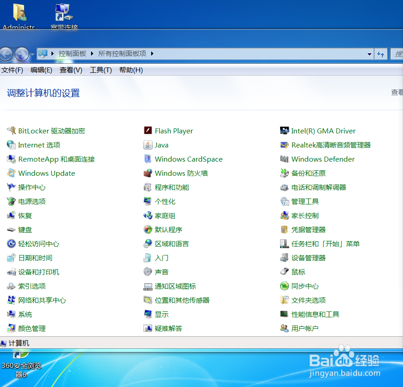Select the 控制面板 breadcrumb segment
This screenshot has height=387, width=403.
tap(72, 53)
